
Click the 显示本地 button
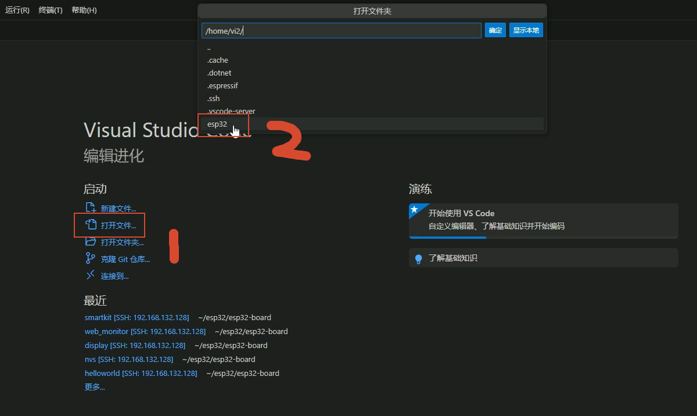pyautogui.click(x=526, y=30)
